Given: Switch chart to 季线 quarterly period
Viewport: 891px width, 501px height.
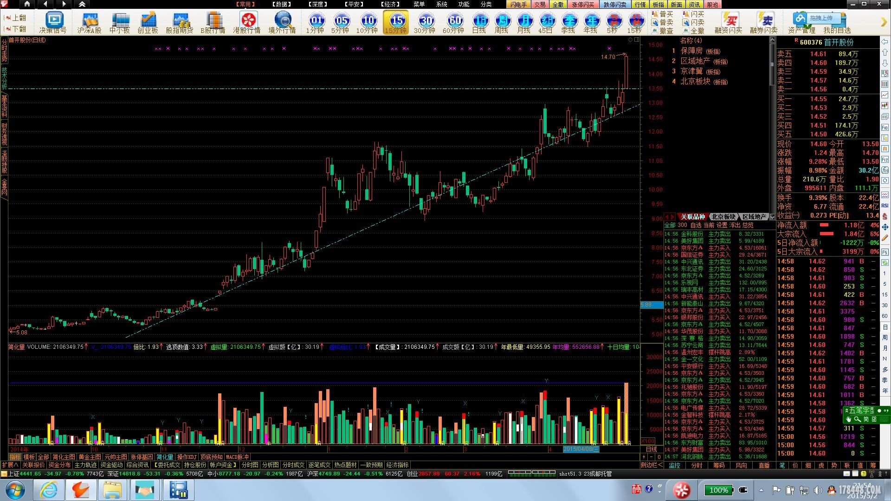Looking at the screenshot, I should (x=569, y=22).
